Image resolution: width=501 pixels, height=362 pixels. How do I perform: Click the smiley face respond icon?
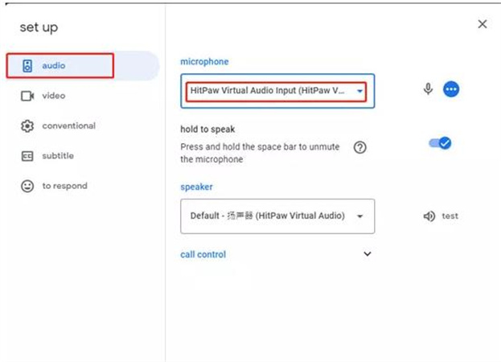[27, 186]
